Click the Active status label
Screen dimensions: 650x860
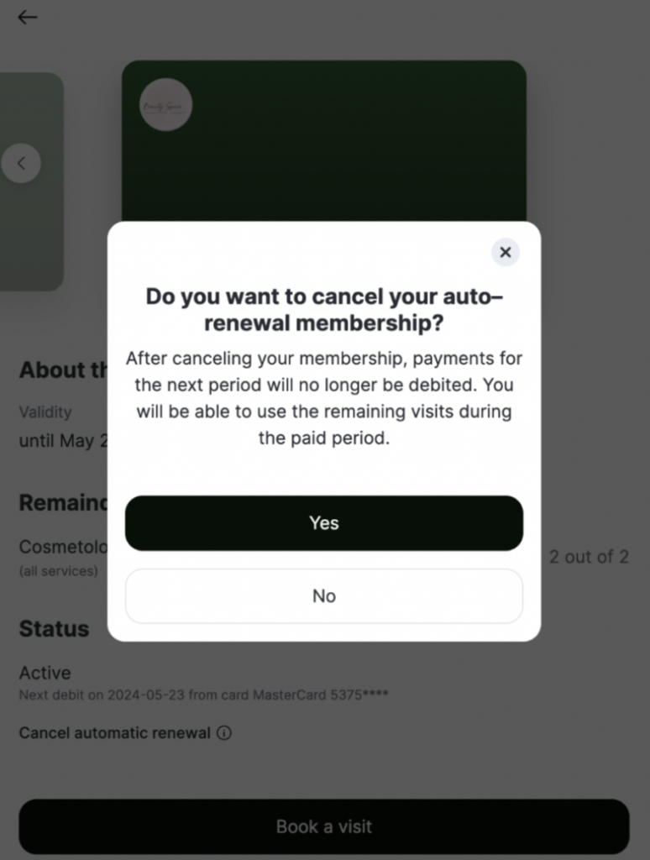pyautogui.click(x=45, y=673)
